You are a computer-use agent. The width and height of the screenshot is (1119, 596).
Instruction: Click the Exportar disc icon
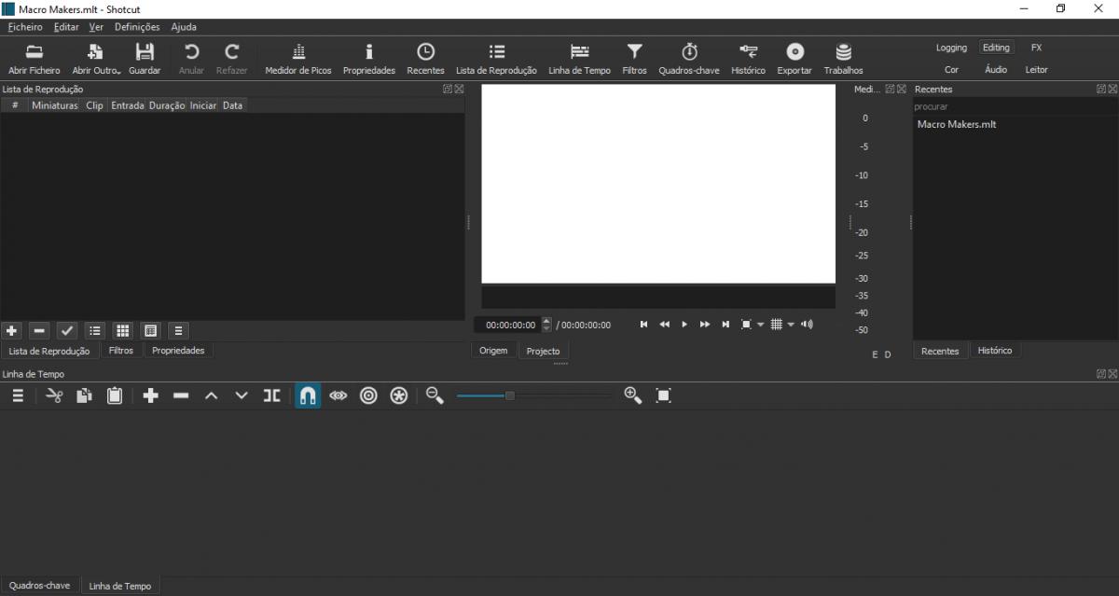coord(794,52)
